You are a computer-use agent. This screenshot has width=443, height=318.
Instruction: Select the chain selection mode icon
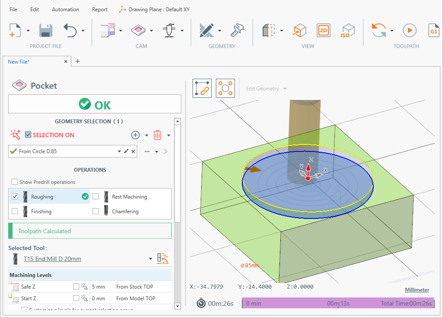pos(202,89)
